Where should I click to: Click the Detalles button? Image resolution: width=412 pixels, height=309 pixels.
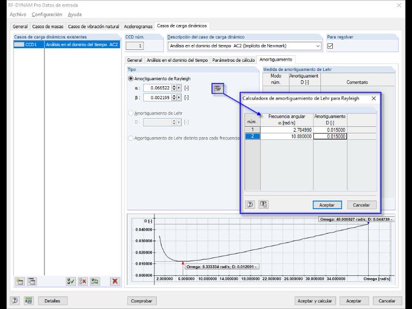click(52, 301)
